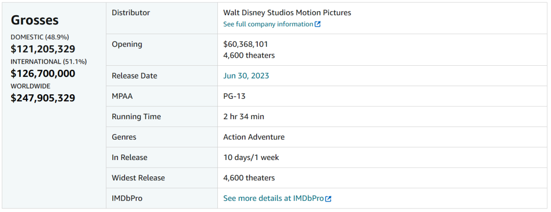Open the See full company information link
This screenshot has height=212, width=551.
click(x=268, y=24)
